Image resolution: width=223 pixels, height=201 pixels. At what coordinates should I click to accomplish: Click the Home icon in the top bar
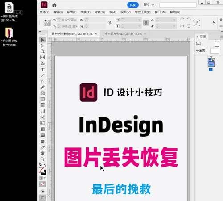54,5
